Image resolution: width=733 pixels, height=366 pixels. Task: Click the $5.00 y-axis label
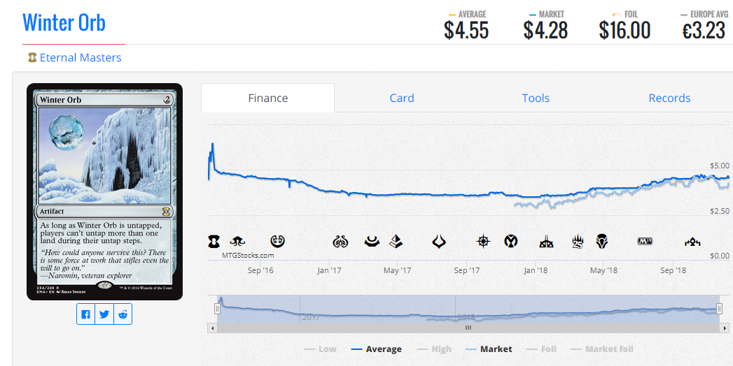[718, 166]
